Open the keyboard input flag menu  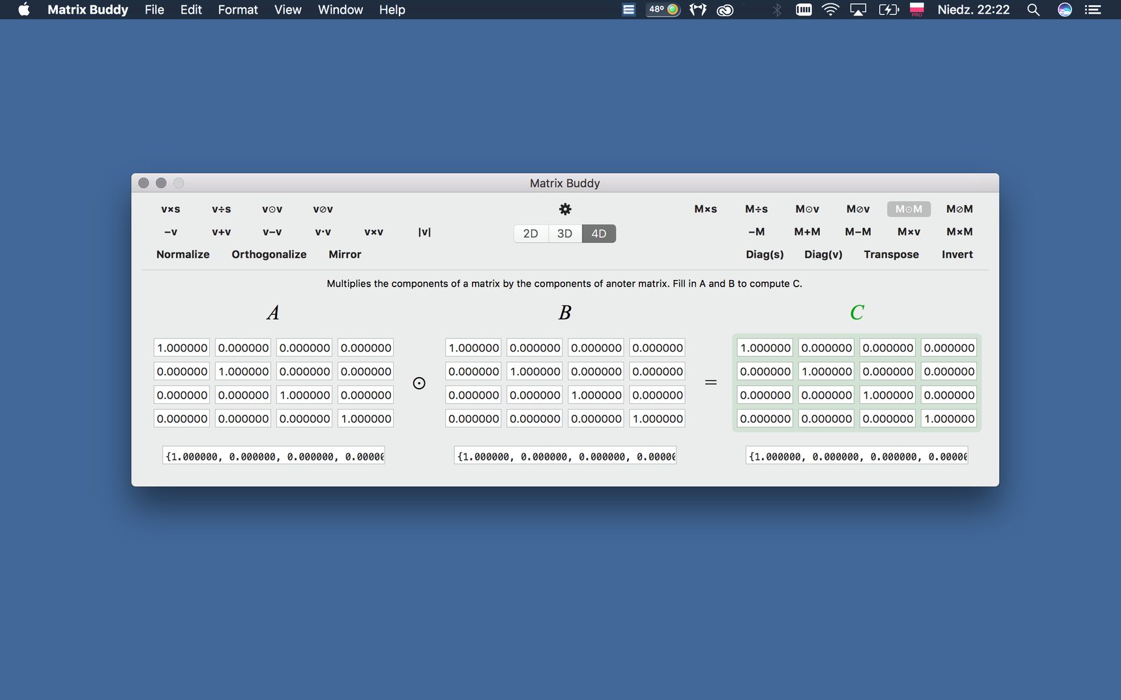[x=917, y=9]
